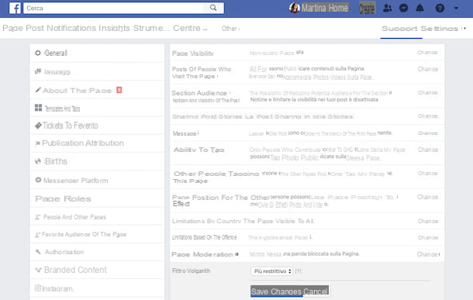Viewport: 473px width, 300px height.
Task: Open friend requests icon
Action: (388, 9)
